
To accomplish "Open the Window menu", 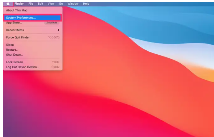I will [73, 4].
